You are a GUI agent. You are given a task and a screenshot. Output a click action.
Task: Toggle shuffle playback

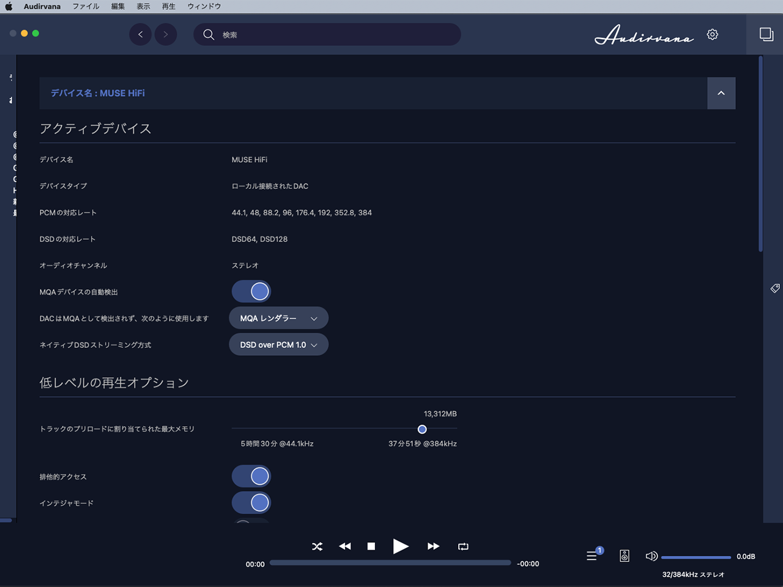[317, 546]
